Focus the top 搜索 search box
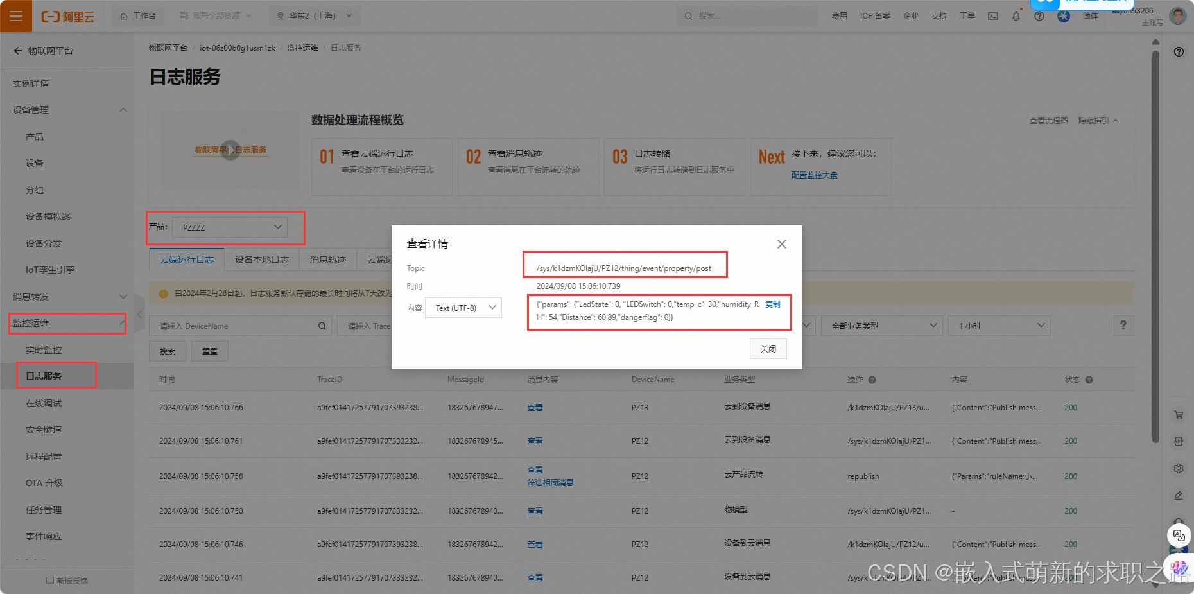 [747, 16]
